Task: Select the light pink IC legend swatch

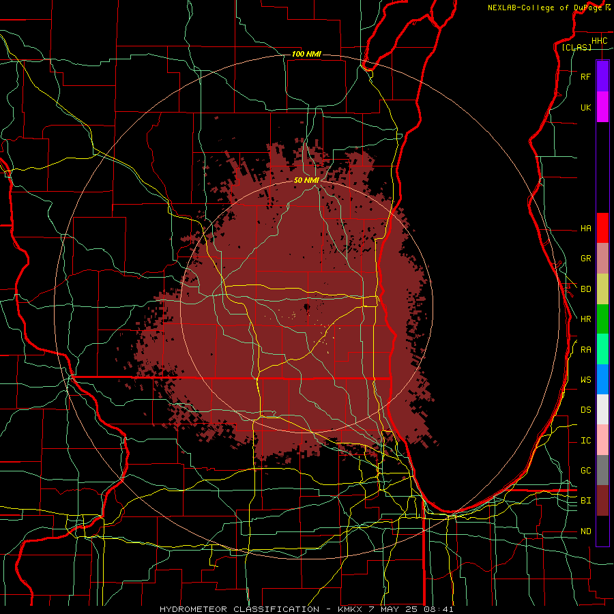Action: [x=602, y=440]
